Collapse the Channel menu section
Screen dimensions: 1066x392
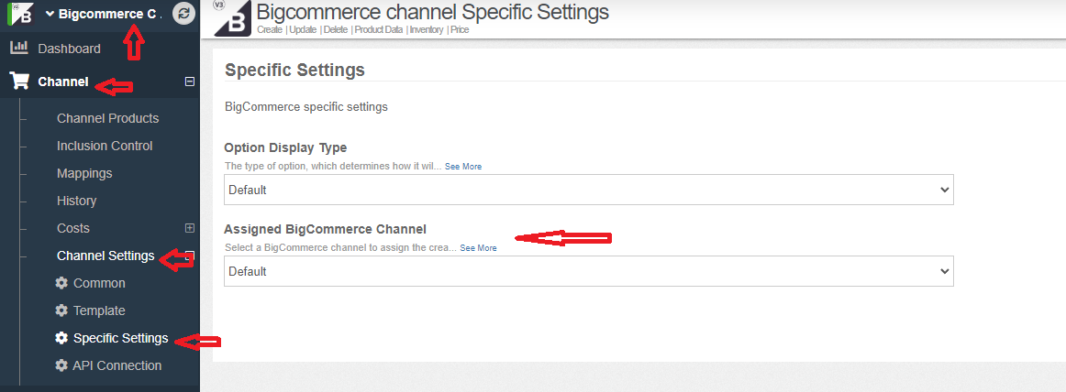point(190,82)
